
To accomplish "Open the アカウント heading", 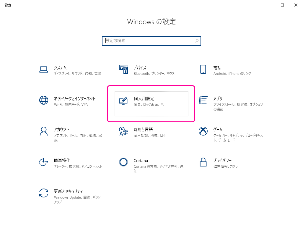I will (61, 129).
